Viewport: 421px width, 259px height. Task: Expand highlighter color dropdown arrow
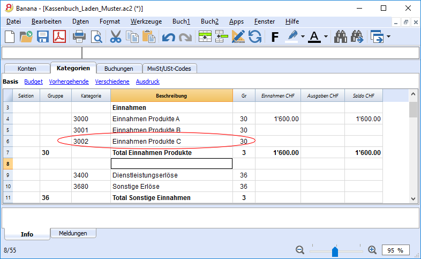click(303, 36)
